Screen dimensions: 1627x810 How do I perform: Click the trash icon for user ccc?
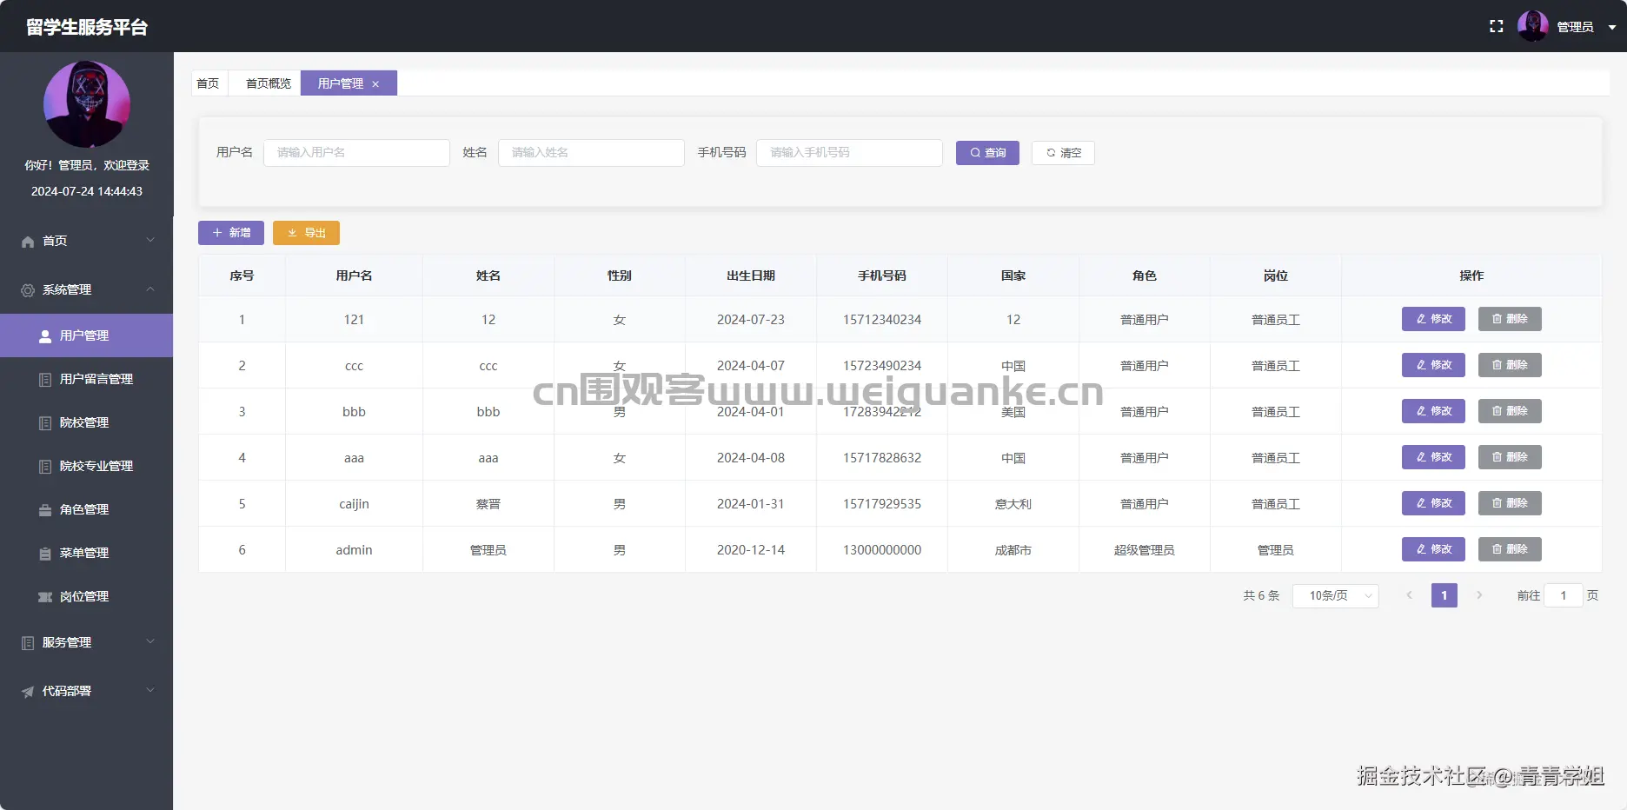1497,365
